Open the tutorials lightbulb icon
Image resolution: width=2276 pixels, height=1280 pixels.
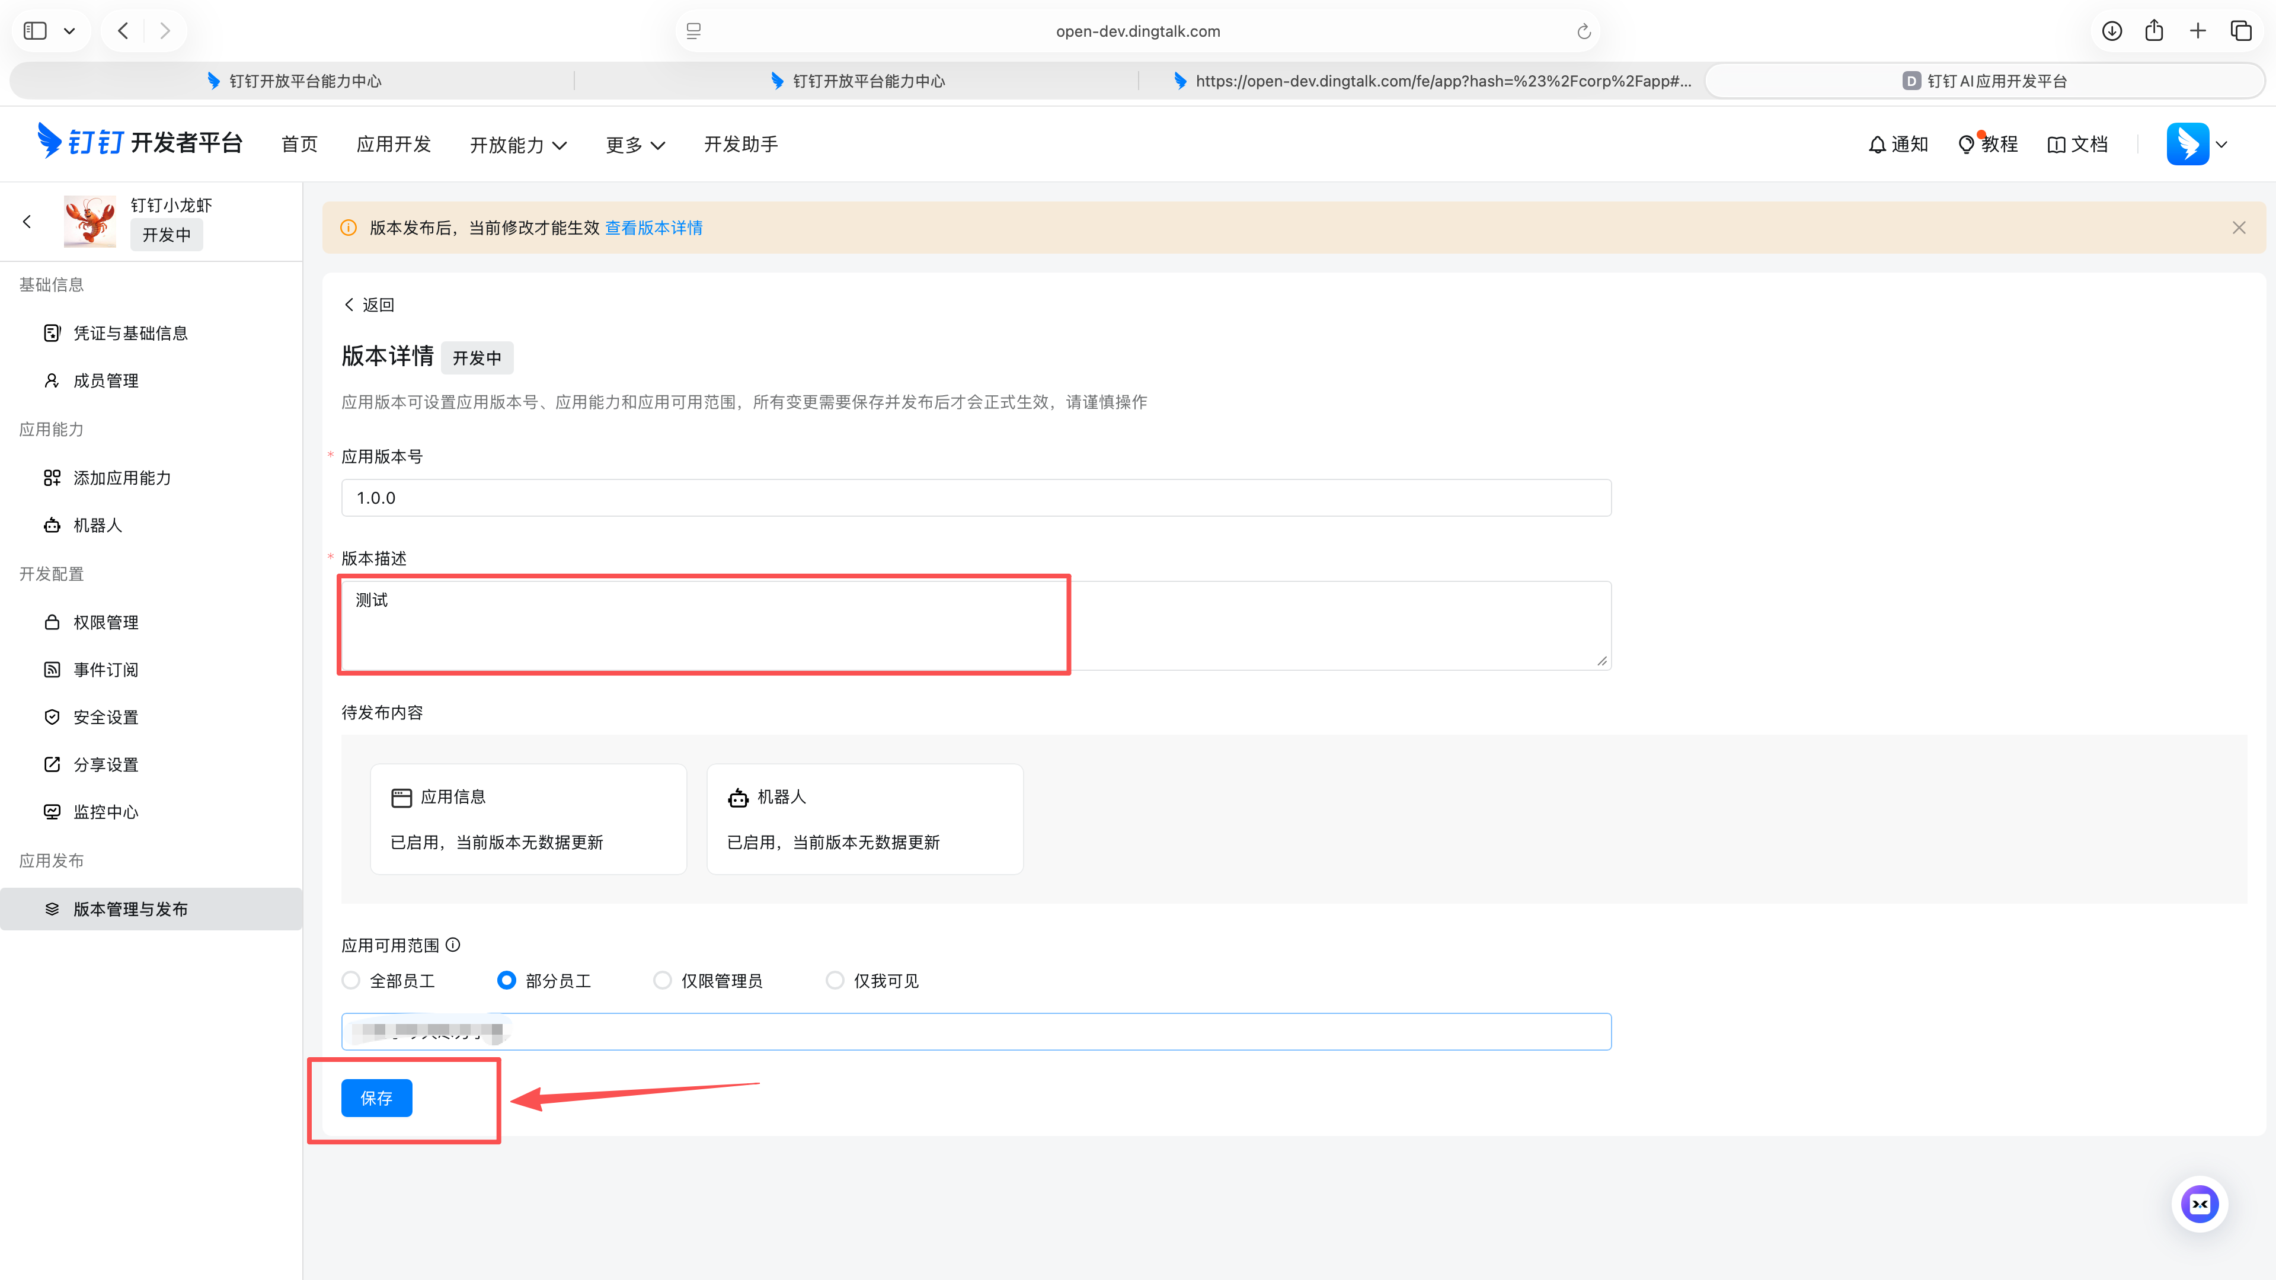click(x=1966, y=145)
